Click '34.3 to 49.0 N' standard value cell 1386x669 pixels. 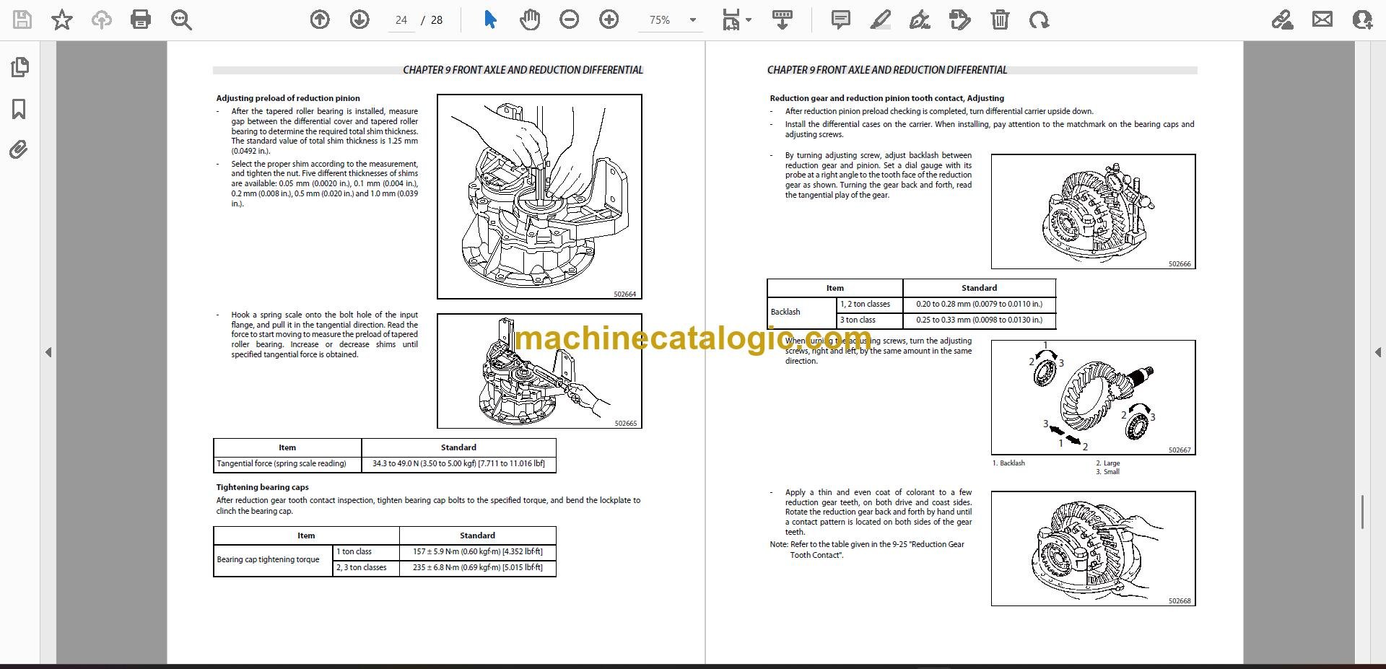[458, 464]
